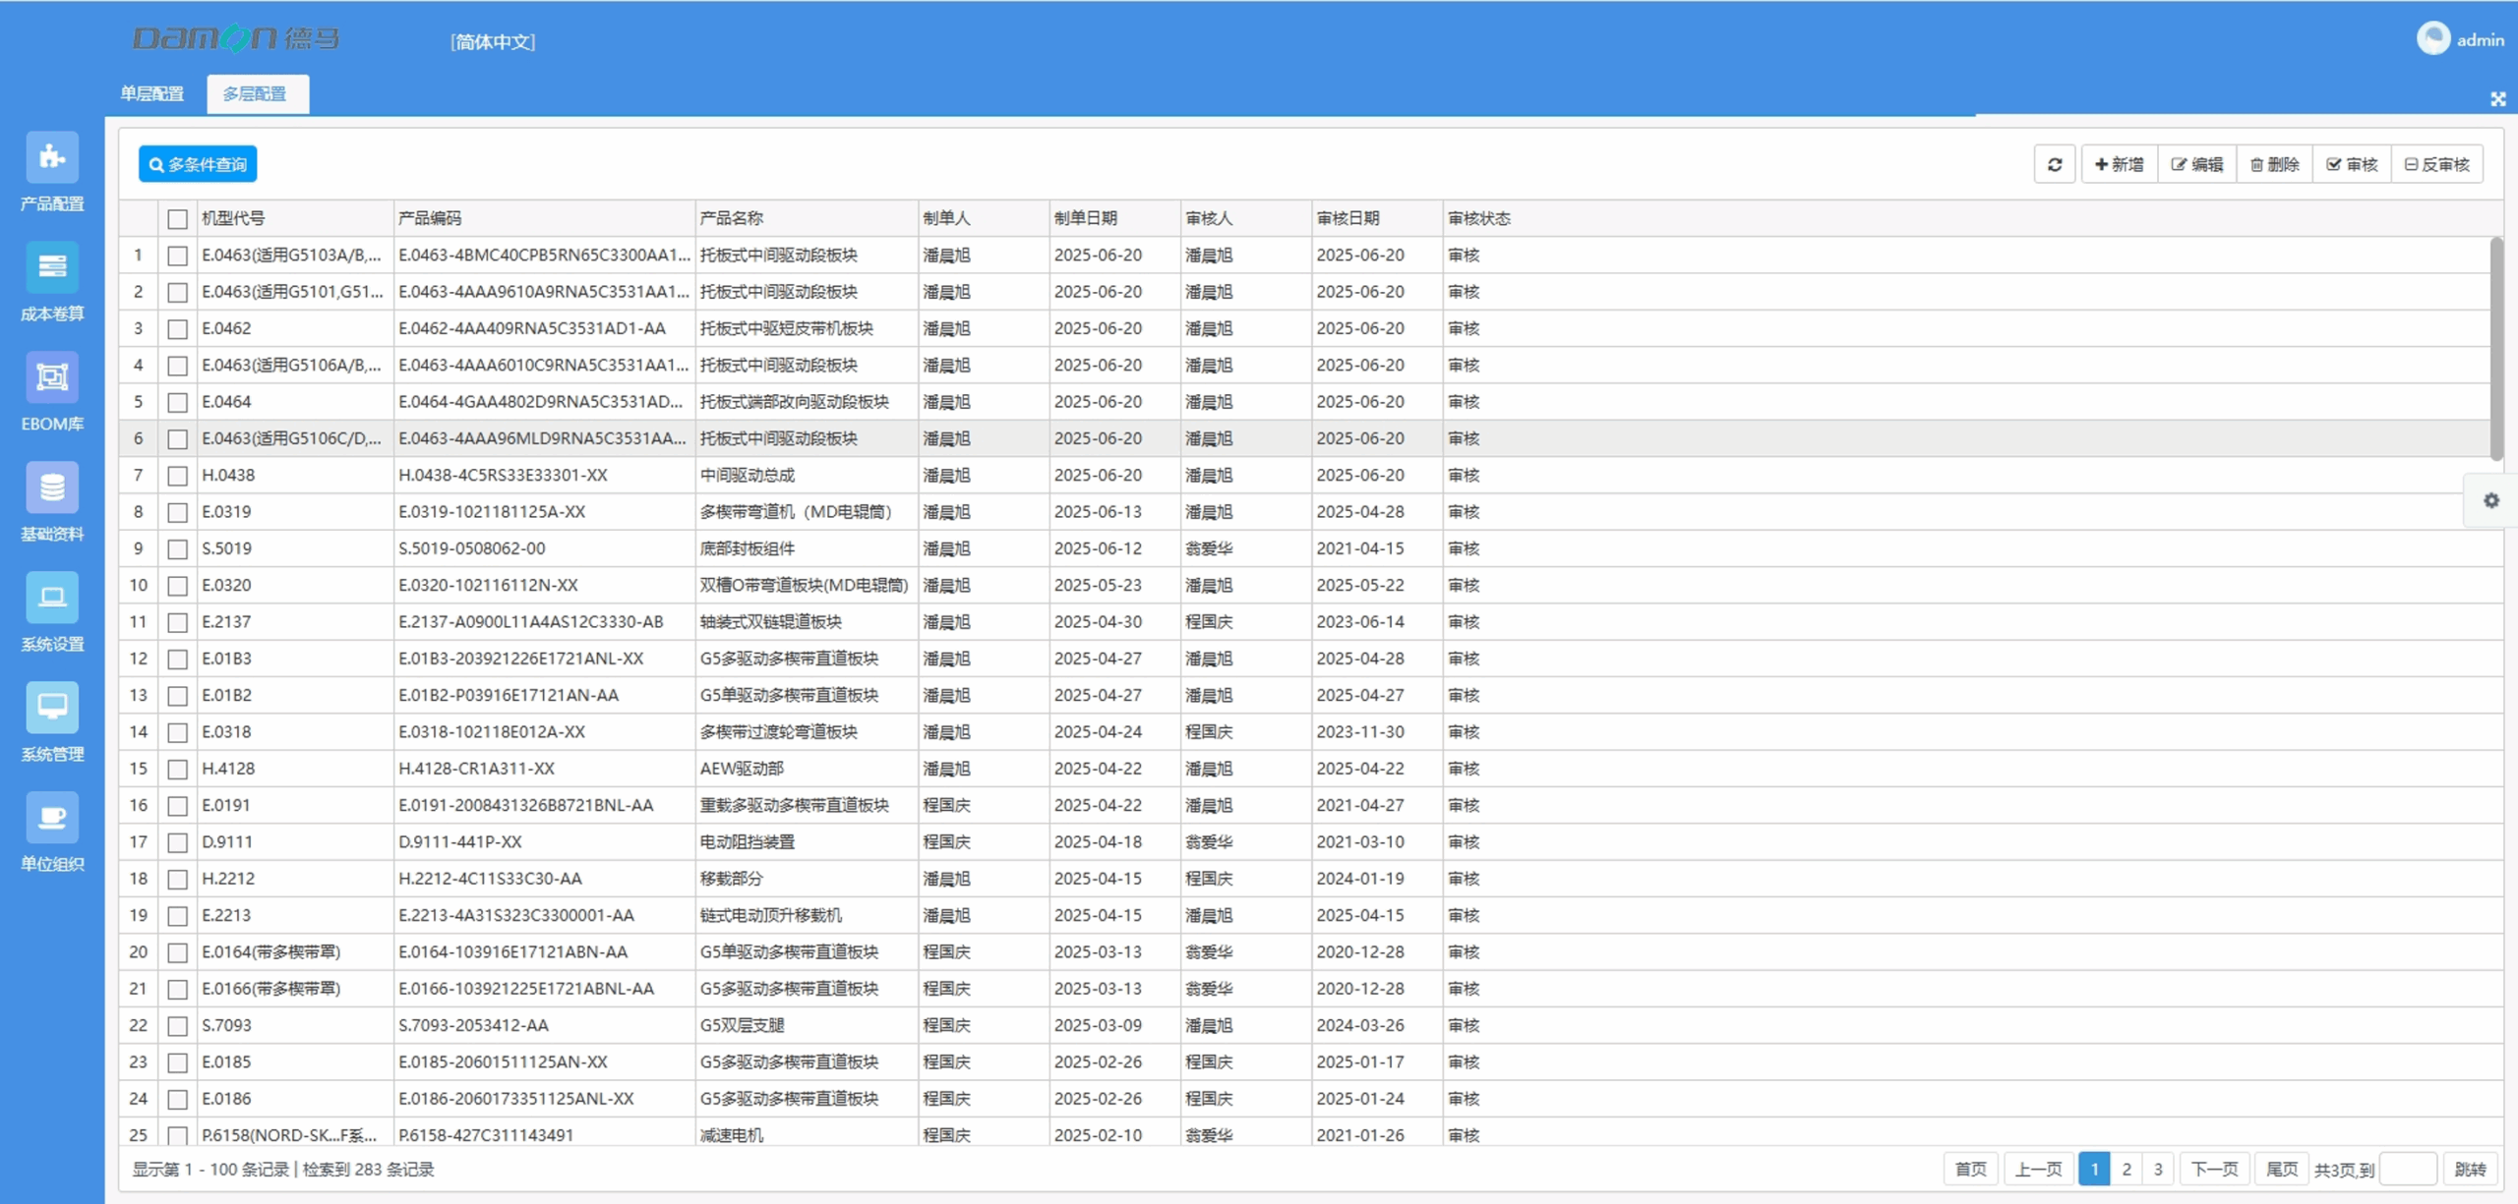The height and width of the screenshot is (1204, 2518).
Task: Open the 基础资料 database icon
Action: tap(52, 487)
